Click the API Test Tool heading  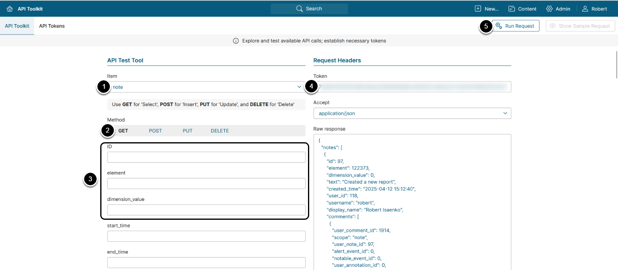click(x=125, y=60)
